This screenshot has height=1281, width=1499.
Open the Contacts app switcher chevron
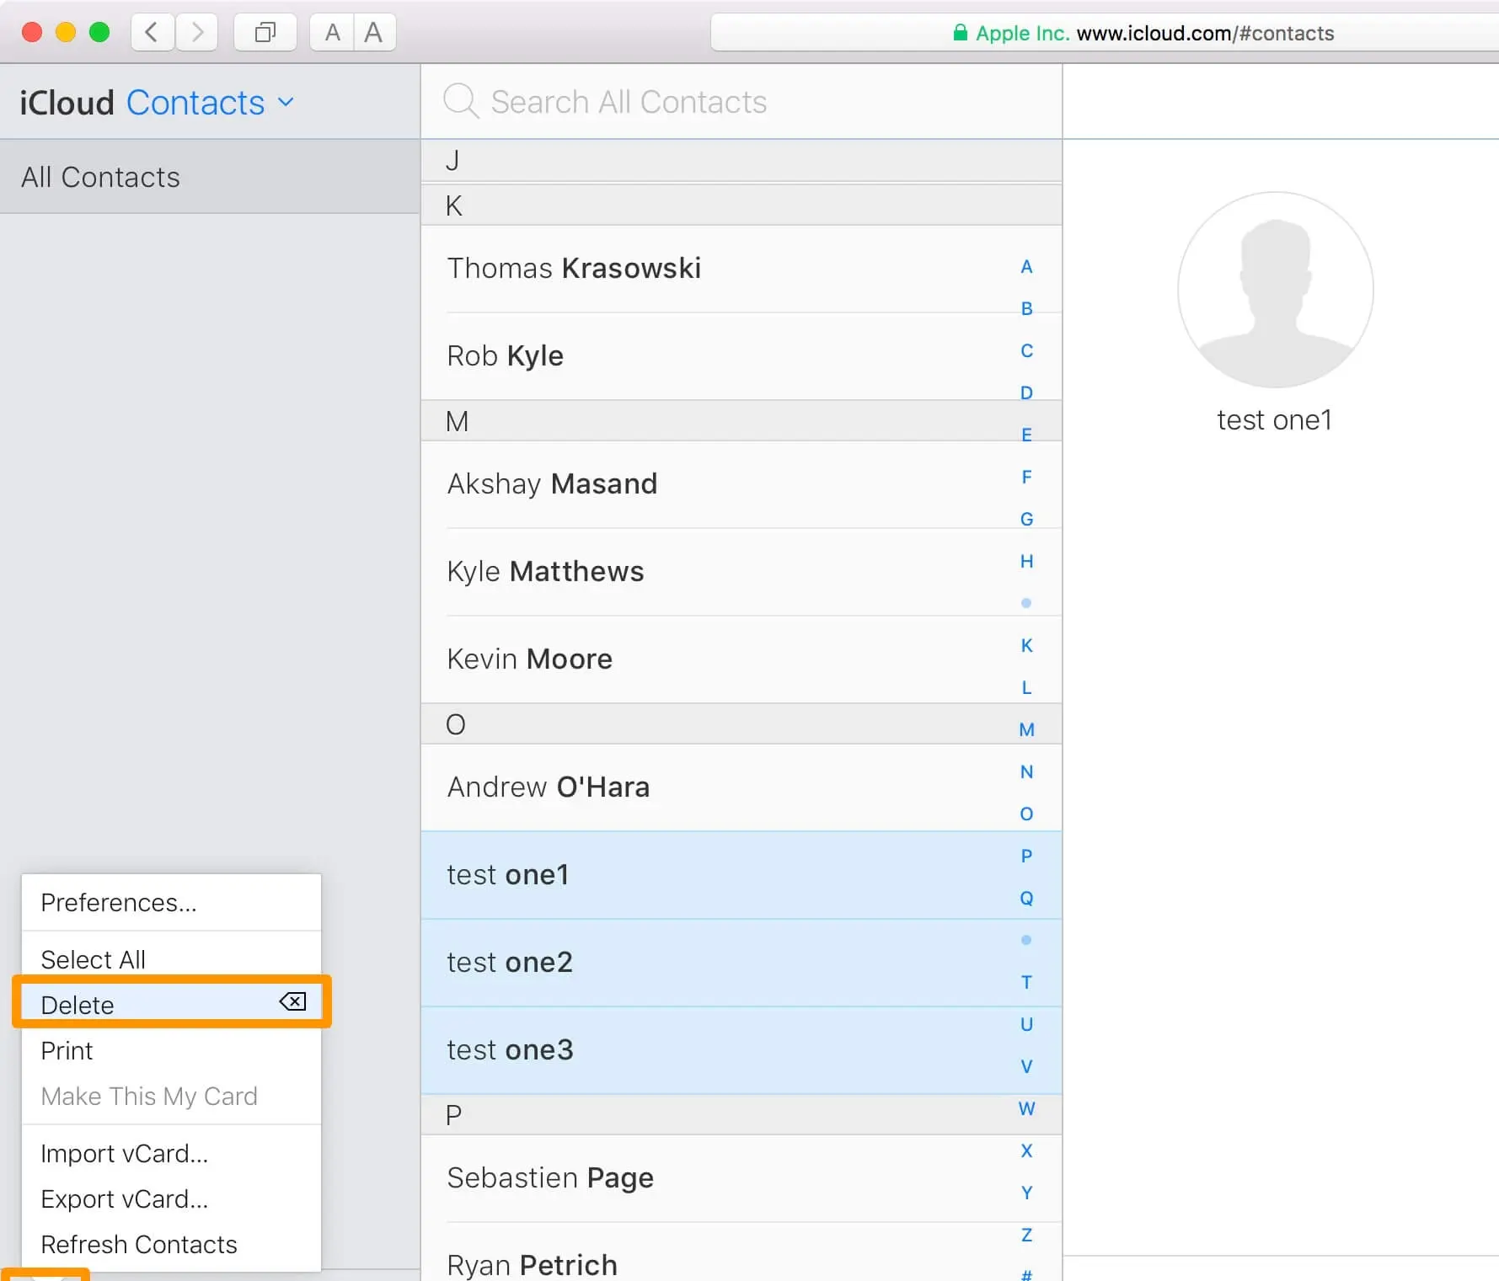(286, 102)
